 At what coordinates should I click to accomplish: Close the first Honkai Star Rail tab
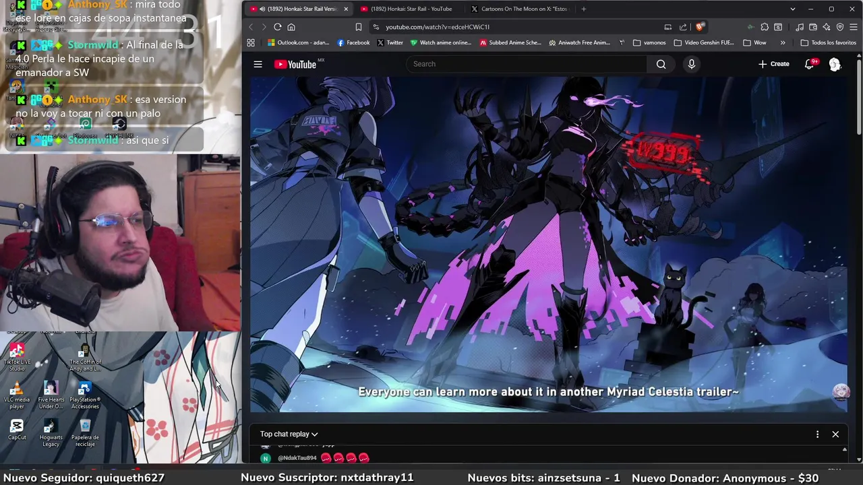coord(346,9)
